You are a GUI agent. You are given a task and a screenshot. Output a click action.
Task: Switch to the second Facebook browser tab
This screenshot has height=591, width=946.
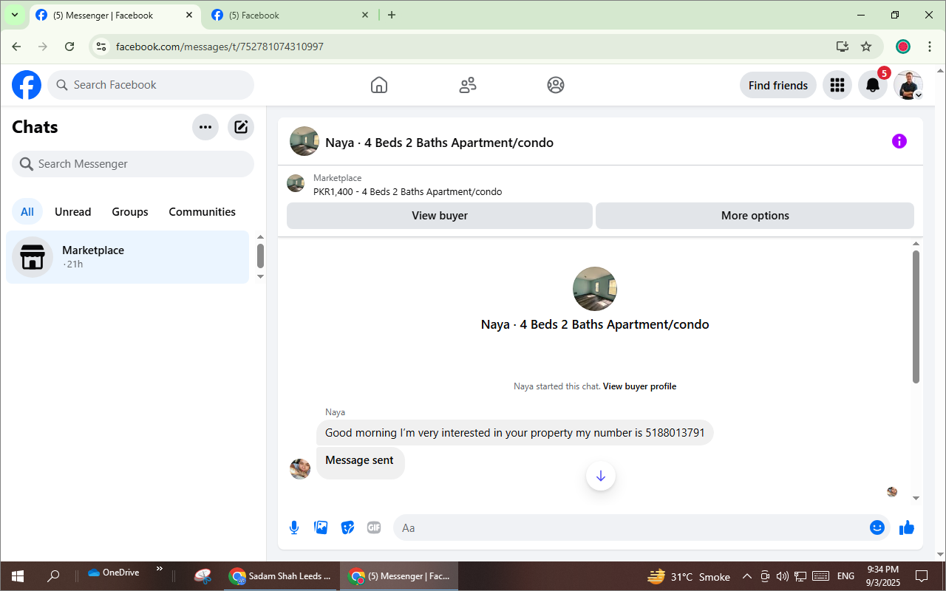click(290, 16)
